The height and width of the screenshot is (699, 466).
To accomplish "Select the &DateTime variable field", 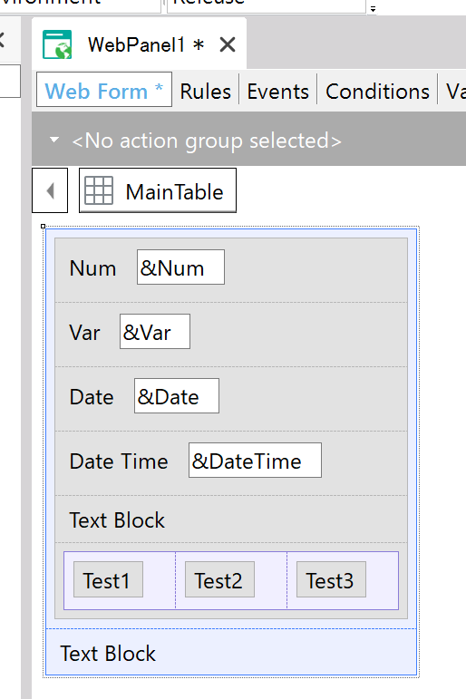I will click(255, 460).
